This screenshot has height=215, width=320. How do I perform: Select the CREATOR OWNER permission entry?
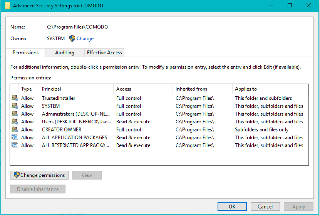click(159, 129)
